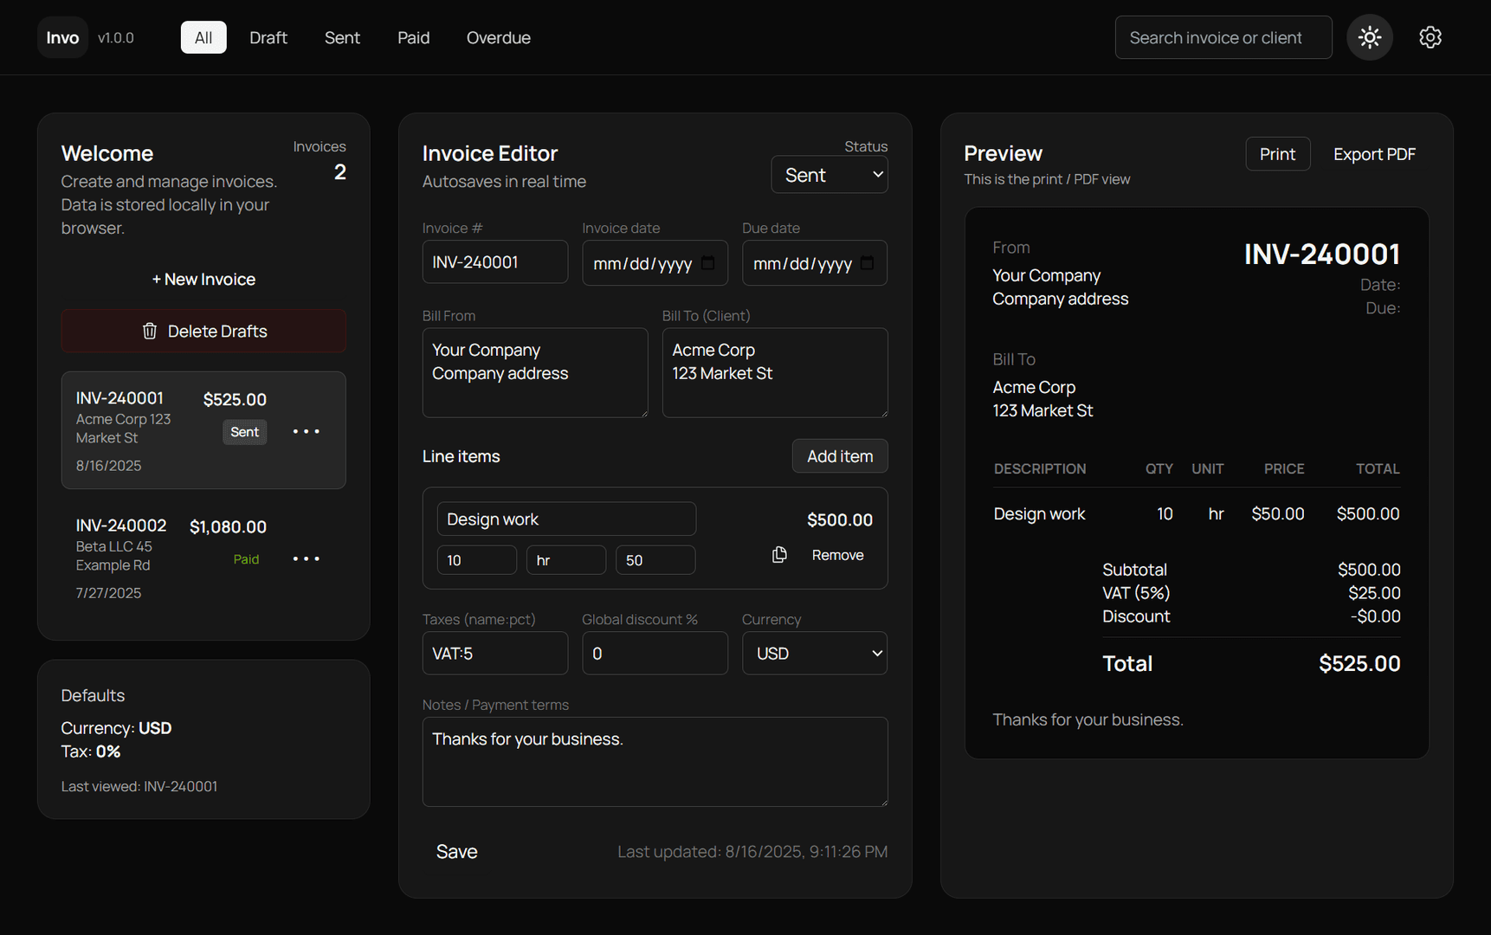Remove the Design work line item
This screenshot has height=935, width=1491.
click(837, 555)
